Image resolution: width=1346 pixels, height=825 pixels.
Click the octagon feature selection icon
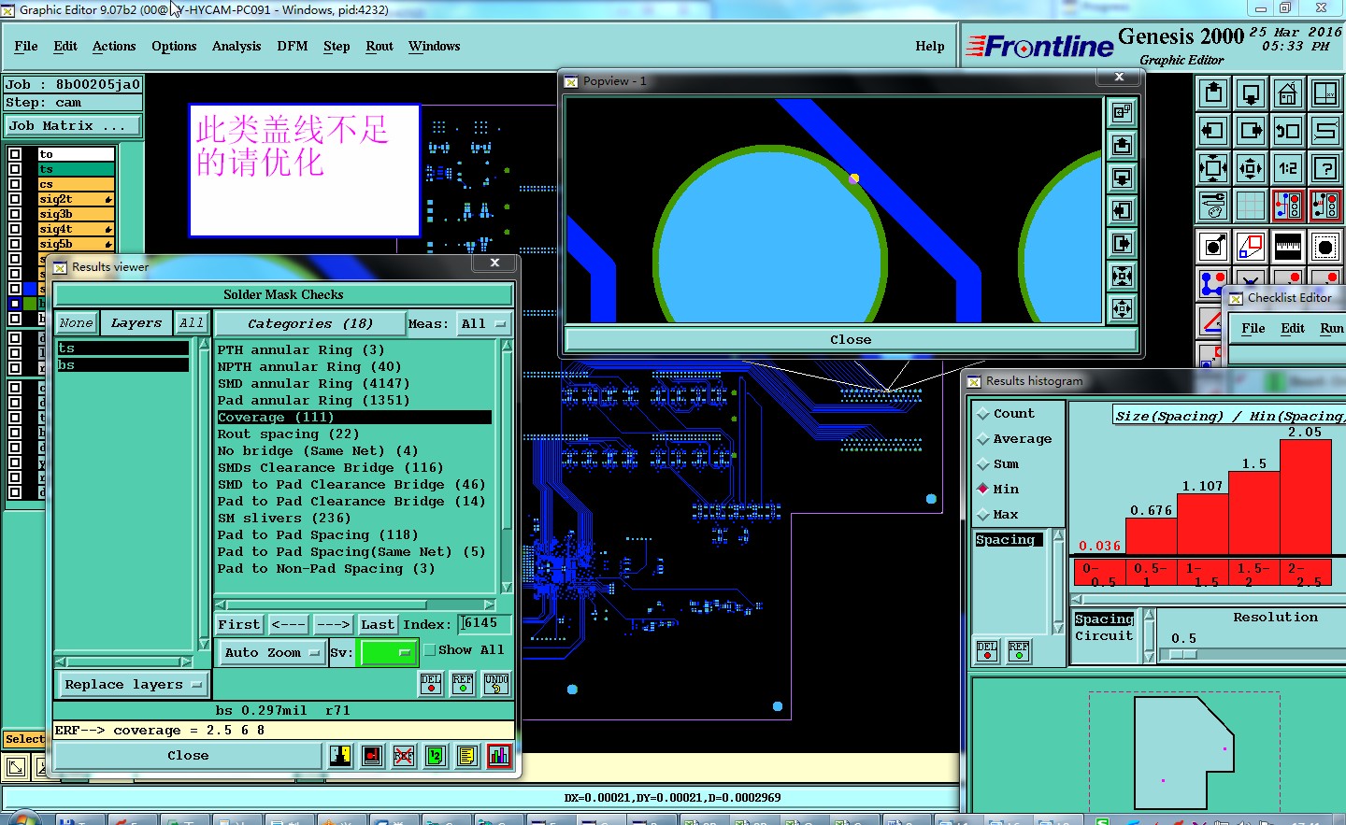click(1325, 247)
